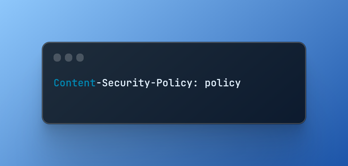Select the blue "Content" keyword

tap(75, 83)
